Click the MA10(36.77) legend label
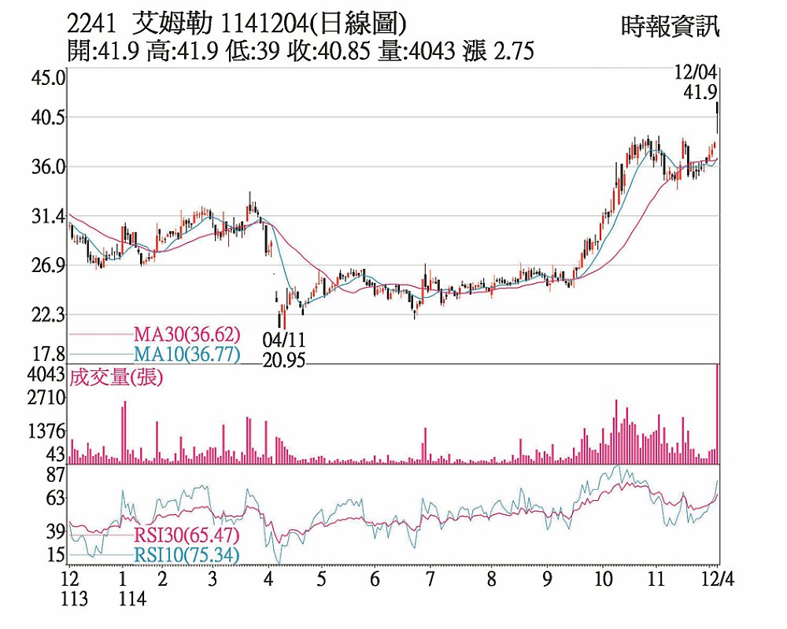This screenshot has width=787, height=629. coord(187,355)
